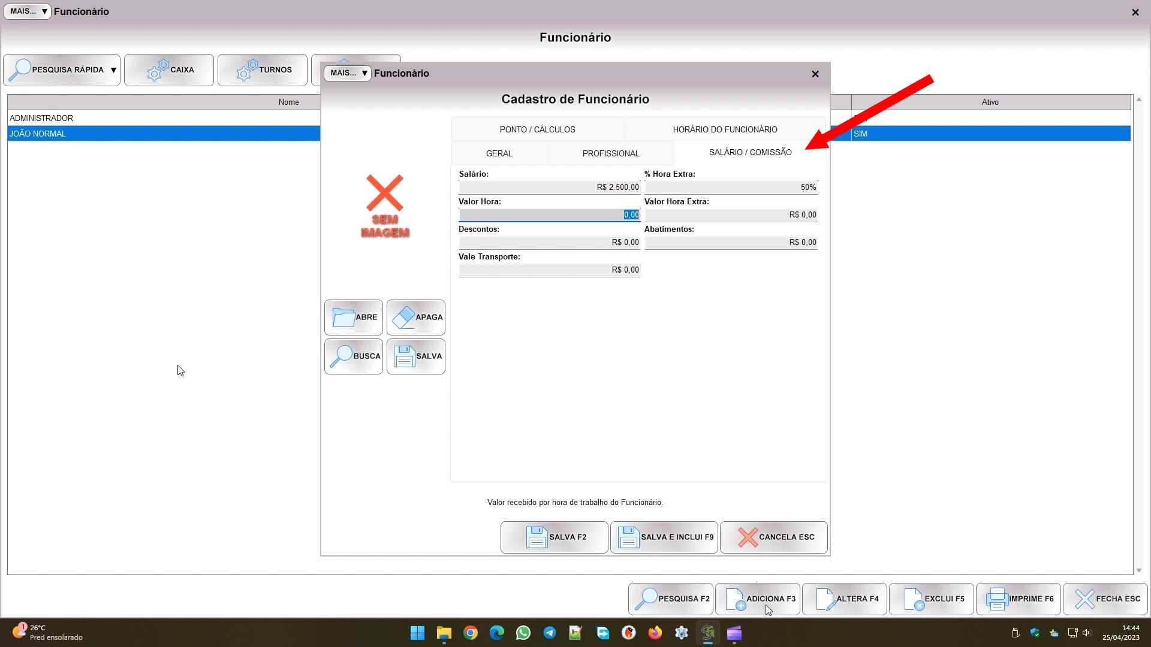Click SALVA E INCLUI F9 button
The image size is (1151, 647).
664,537
